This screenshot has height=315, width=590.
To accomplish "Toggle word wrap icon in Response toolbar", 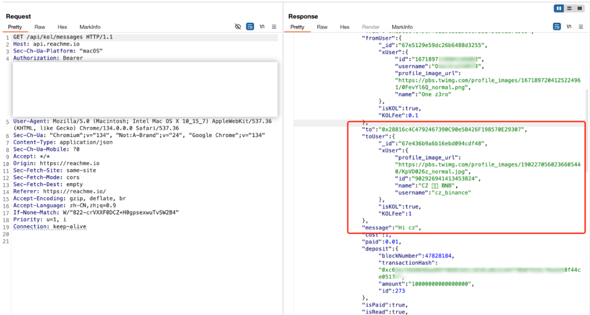I will coord(557,27).
